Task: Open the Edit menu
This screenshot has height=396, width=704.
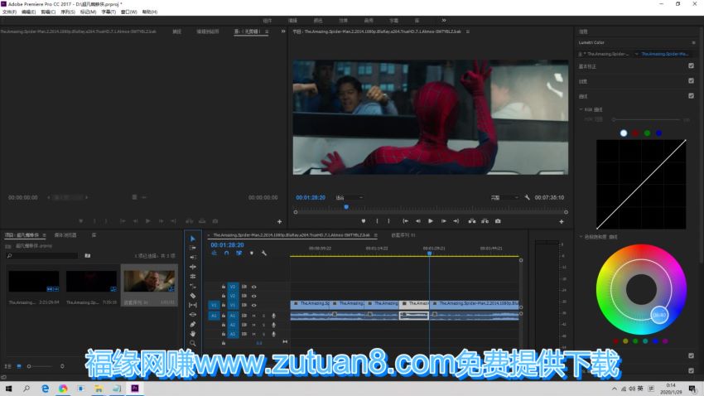Action: (28, 12)
